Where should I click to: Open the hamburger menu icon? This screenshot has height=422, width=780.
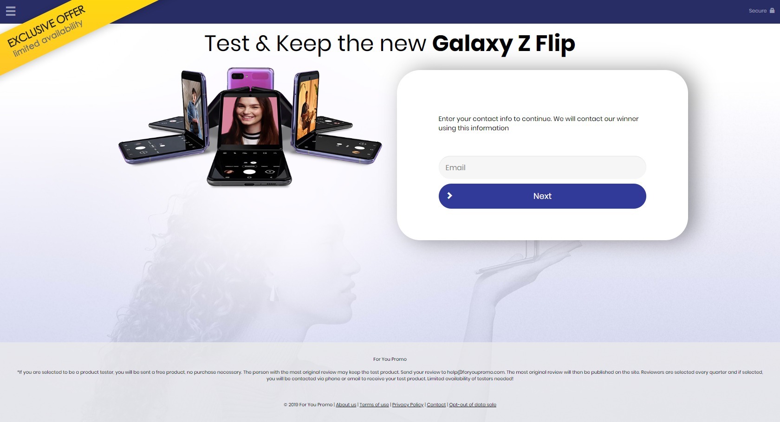tap(11, 11)
